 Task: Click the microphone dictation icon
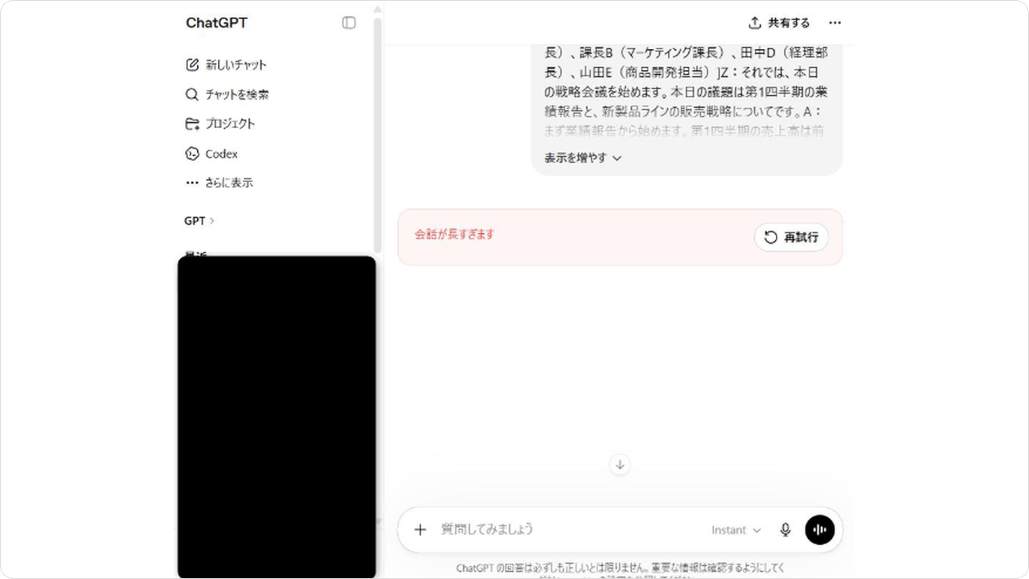(785, 530)
